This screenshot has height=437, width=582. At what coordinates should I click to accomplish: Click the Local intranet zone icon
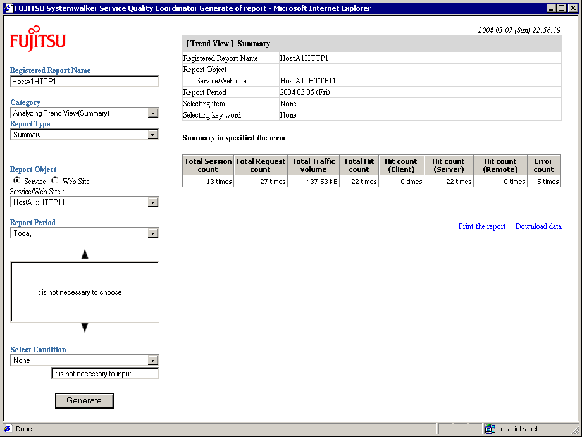(490, 429)
